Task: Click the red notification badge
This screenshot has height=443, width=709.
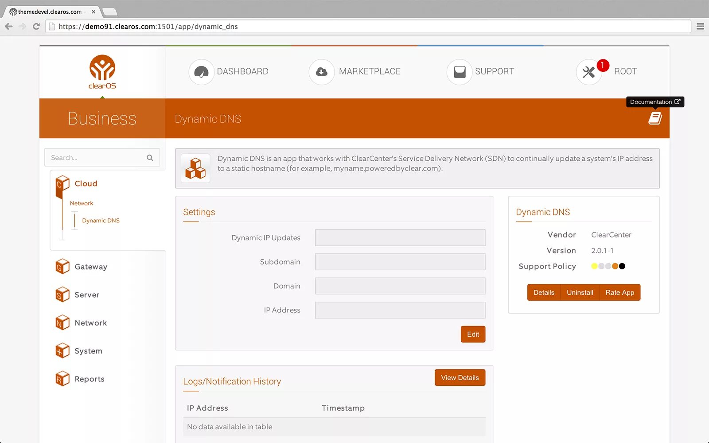Action: pos(603,65)
